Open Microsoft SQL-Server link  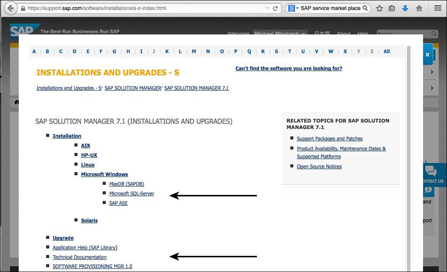click(132, 194)
